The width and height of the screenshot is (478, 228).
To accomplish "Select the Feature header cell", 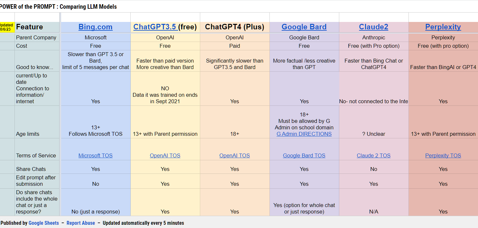I will pos(37,27).
